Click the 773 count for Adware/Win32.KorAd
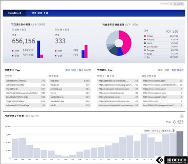Screen dimensions: 188x164 (x=43, y=81)
